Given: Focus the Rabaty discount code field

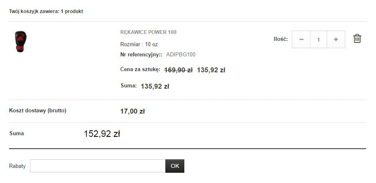Looking at the screenshot, I should [x=98, y=166].
